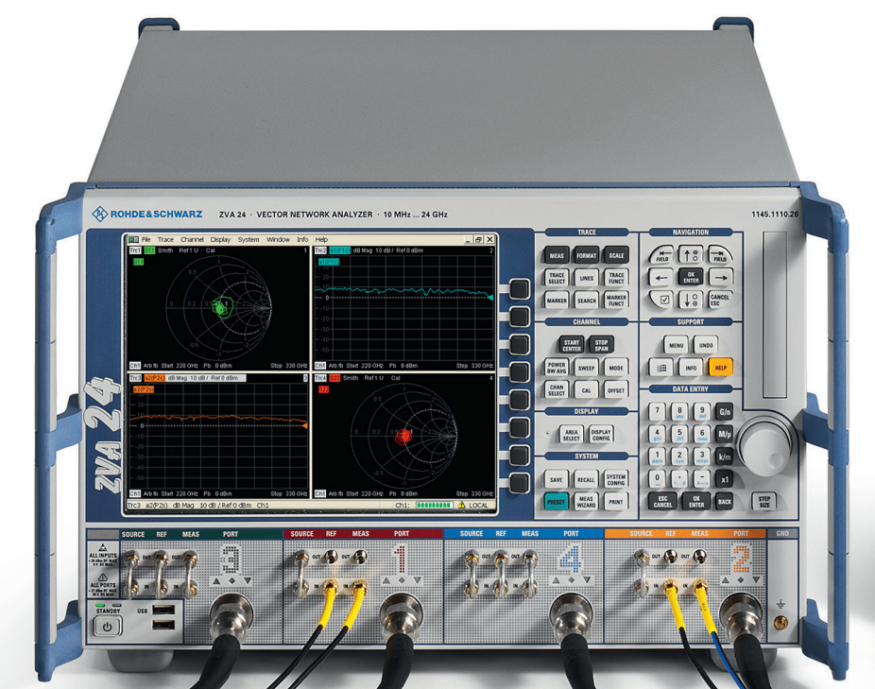Hit the DISPLAY CONFIG key
The width and height of the screenshot is (875, 689).
click(x=601, y=435)
